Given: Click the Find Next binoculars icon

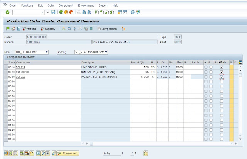Looking at the screenshot, I should click(89, 12).
